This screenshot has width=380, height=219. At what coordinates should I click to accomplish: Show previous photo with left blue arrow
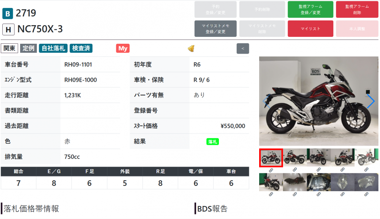coord(267,101)
